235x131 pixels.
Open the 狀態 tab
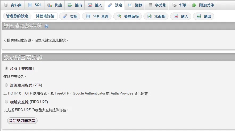pyautogui.click(x=55, y=5)
